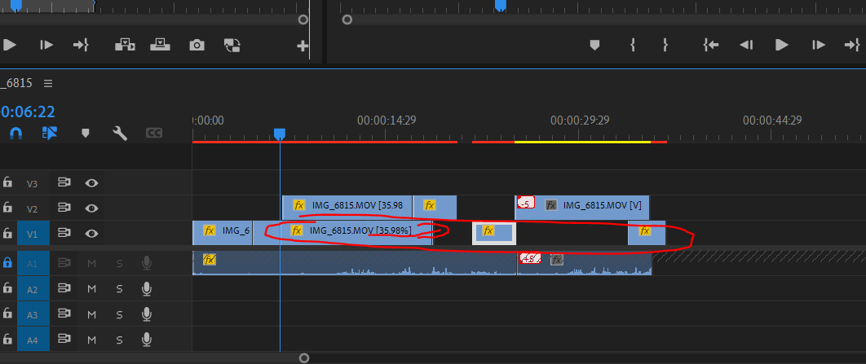The height and width of the screenshot is (364, 866).
Task: Hide track V2 using eye icon
Action: click(x=92, y=208)
